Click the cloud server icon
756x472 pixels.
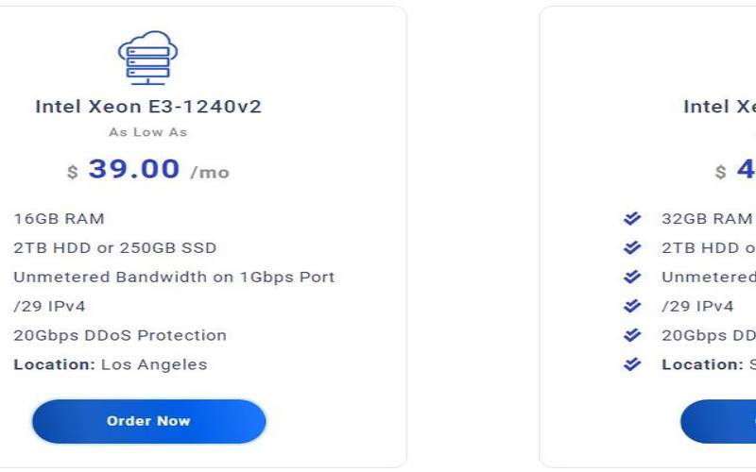click(148, 58)
